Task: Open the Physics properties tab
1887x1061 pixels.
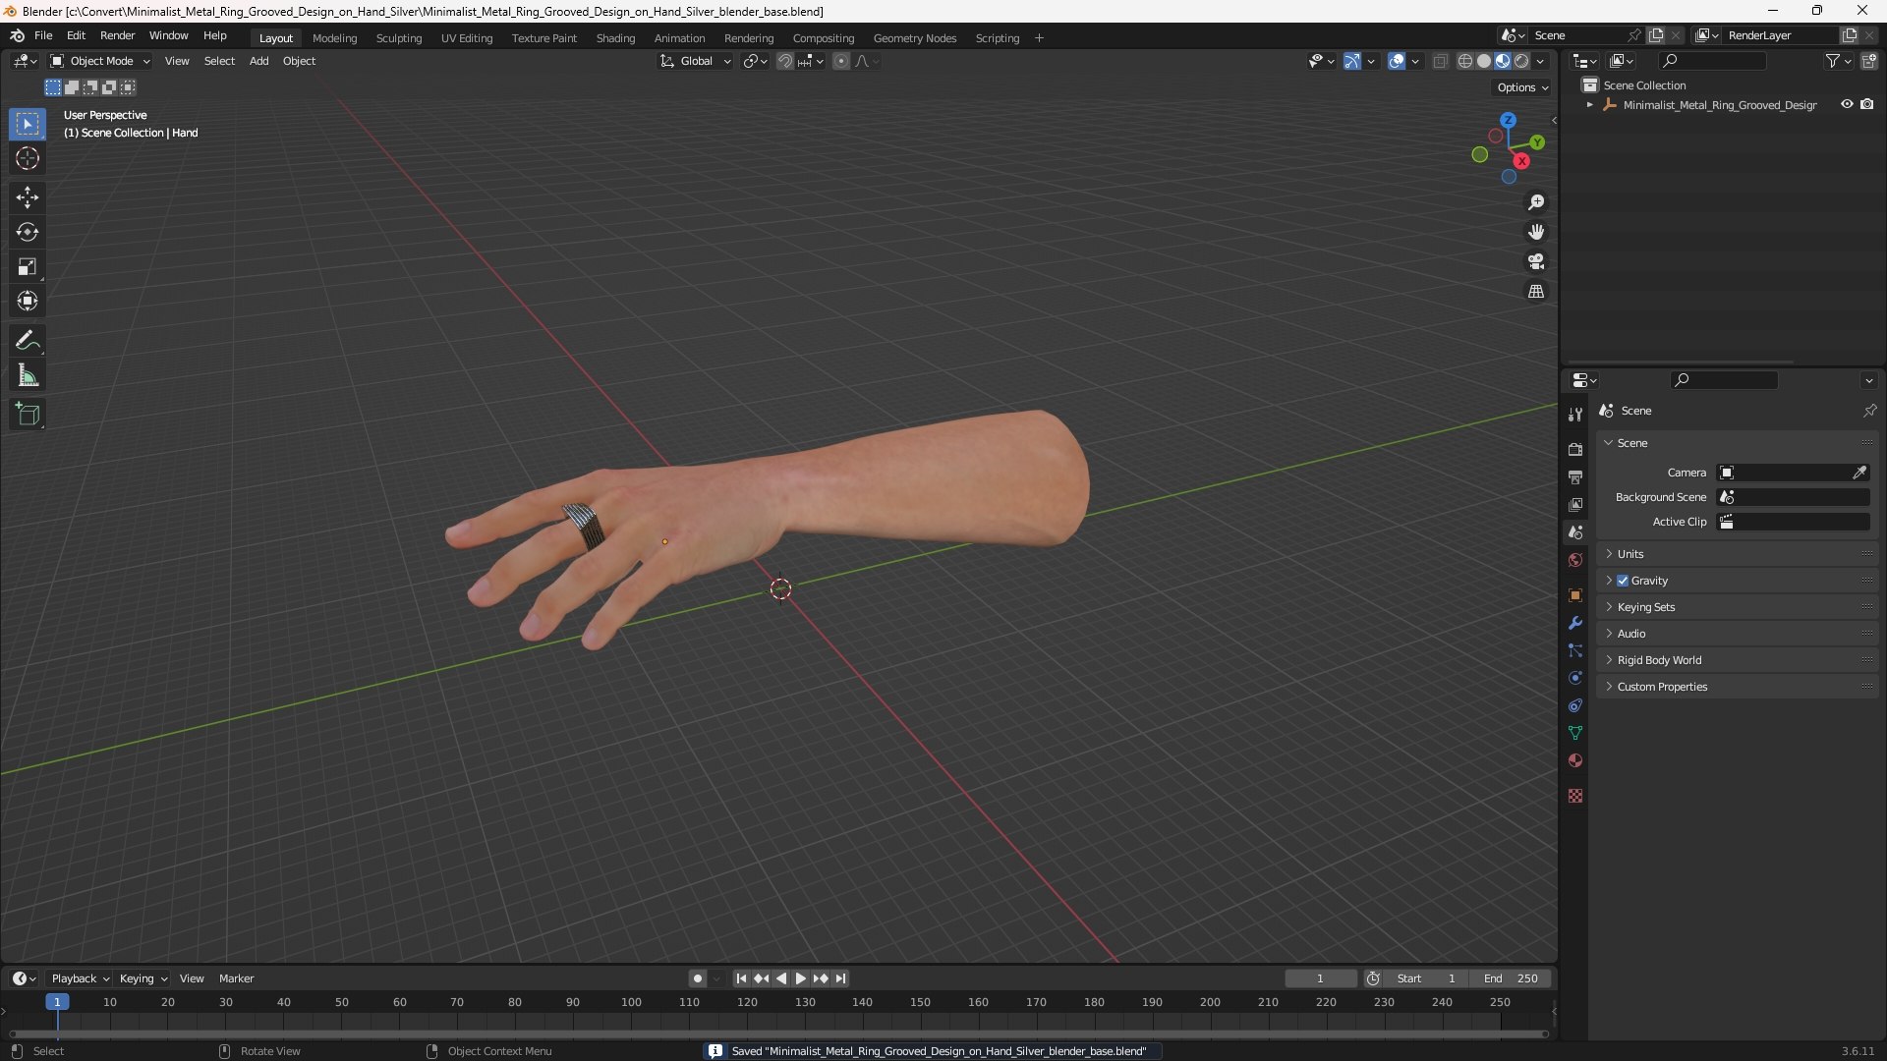Action: 1575,678
